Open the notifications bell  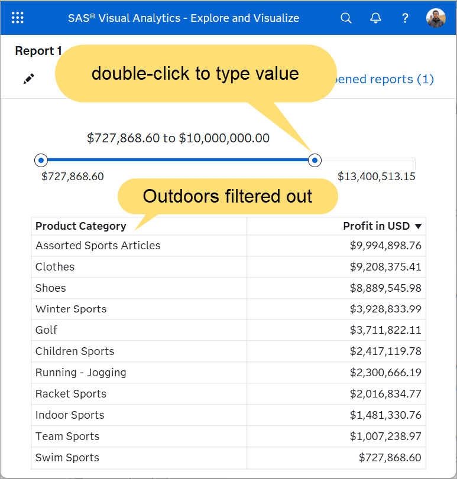(375, 18)
